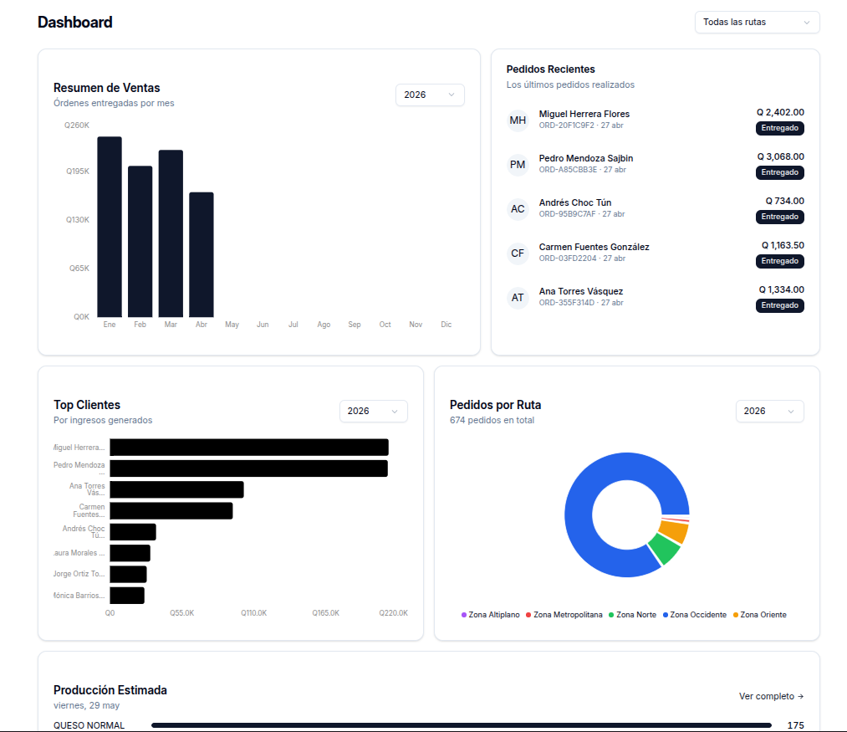Click the name Carmen Fuentes González
The image size is (847, 732).
click(594, 247)
